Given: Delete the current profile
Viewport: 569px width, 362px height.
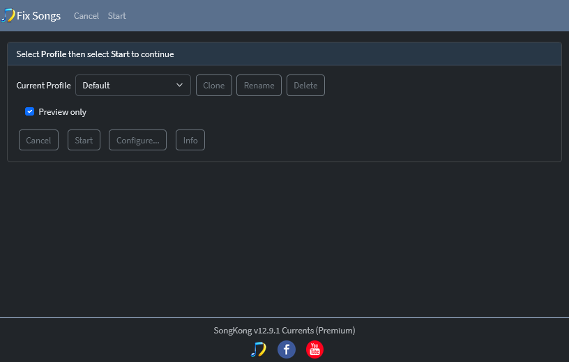Looking at the screenshot, I should click(x=305, y=85).
